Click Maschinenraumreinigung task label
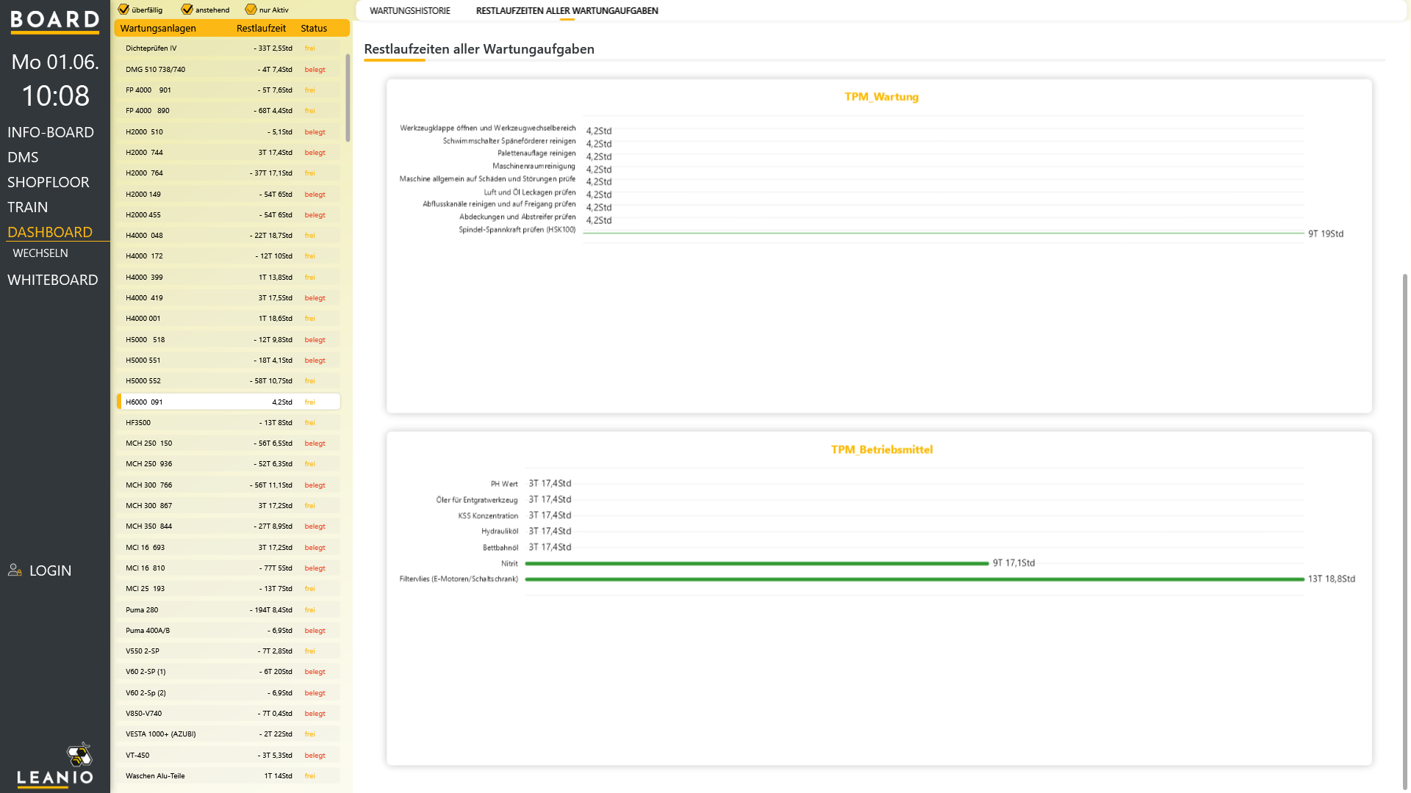The width and height of the screenshot is (1411, 793). pos(534,167)
